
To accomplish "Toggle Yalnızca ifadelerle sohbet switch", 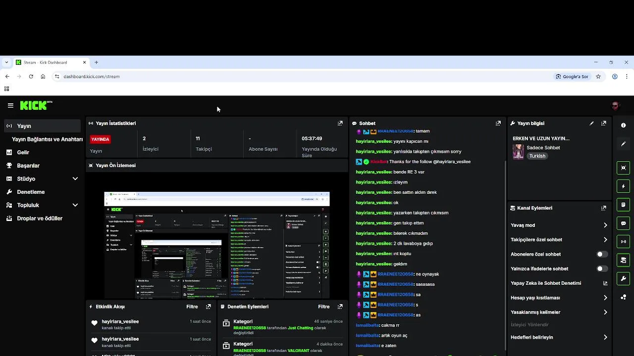I will pos(602,268).
